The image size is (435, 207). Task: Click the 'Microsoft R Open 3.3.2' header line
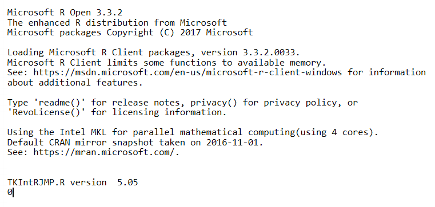tap(65, 13)
